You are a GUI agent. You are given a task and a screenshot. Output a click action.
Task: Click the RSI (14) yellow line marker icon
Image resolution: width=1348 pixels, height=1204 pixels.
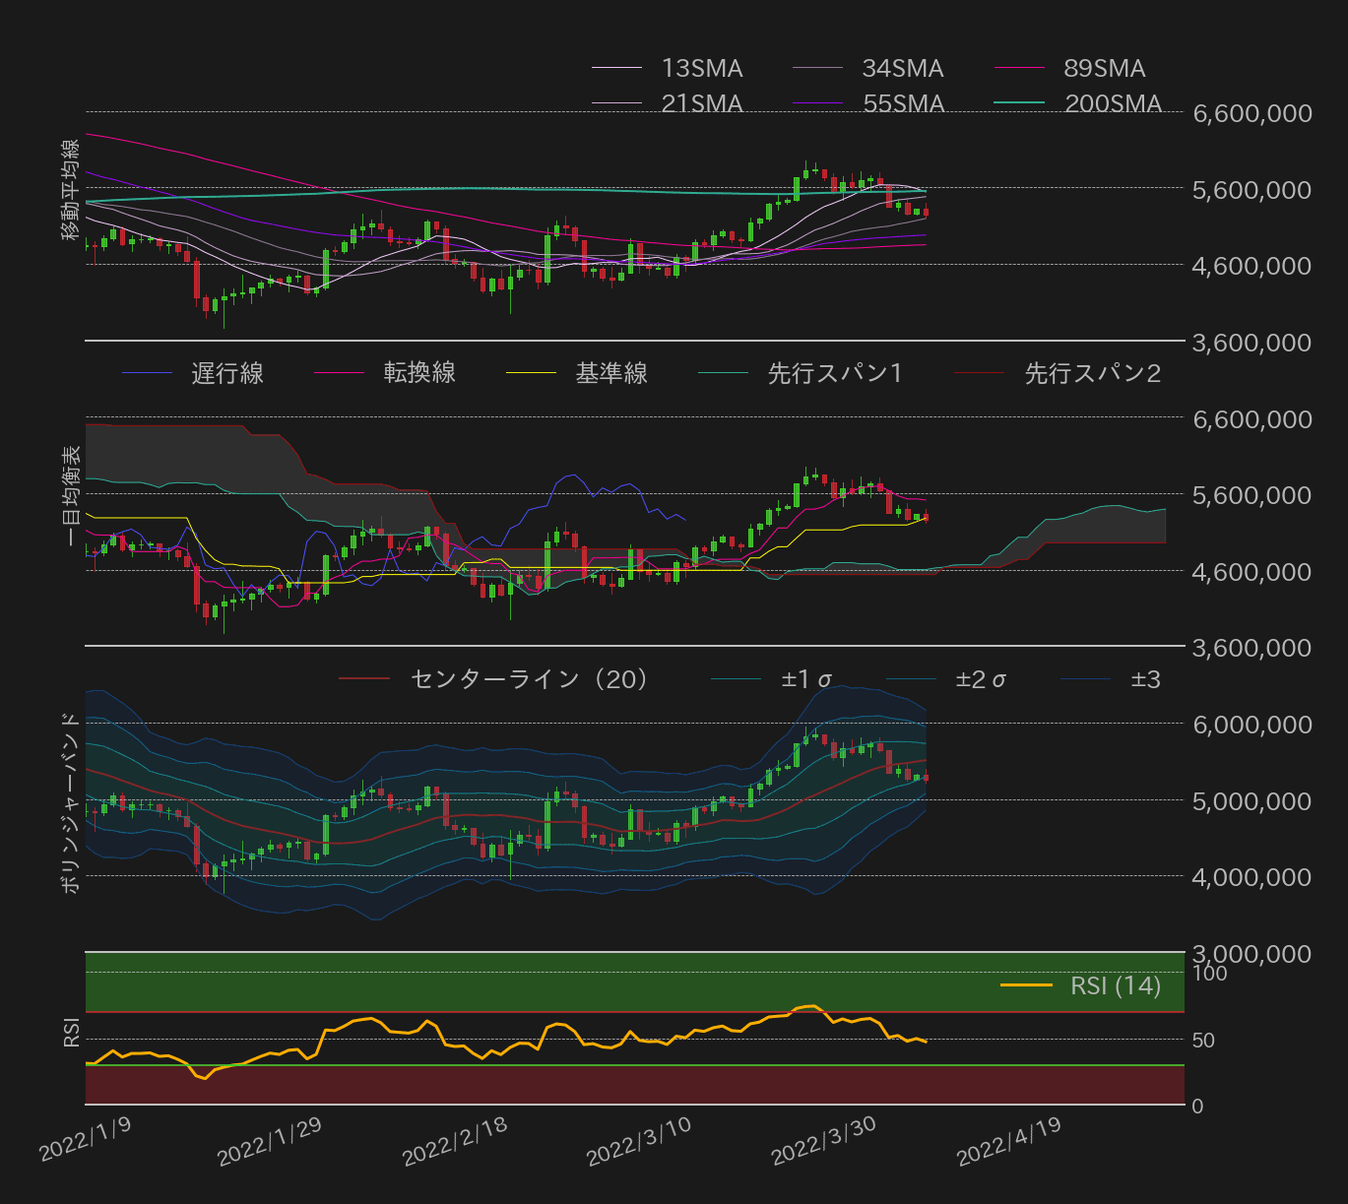coord(1026,985)
